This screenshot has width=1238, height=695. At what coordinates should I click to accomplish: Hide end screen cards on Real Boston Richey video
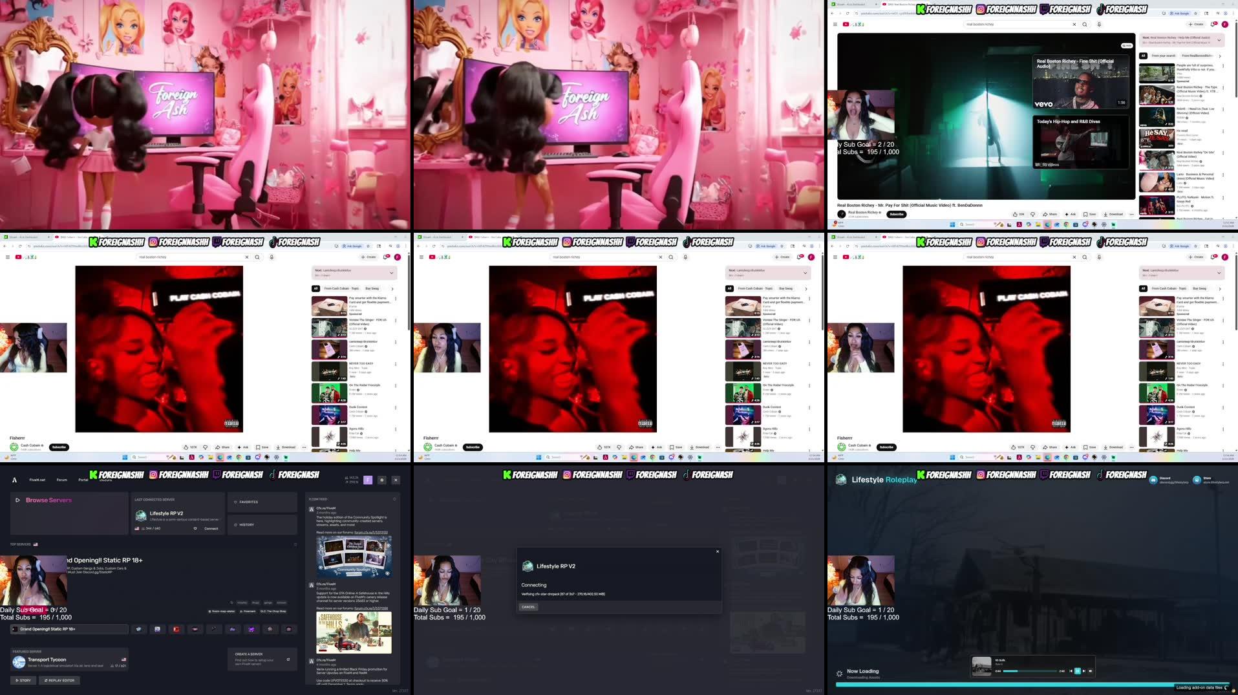[x=1127, y=45]
